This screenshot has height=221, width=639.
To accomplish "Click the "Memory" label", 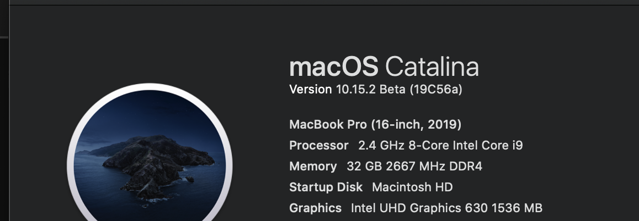I will tap(313, 166).
